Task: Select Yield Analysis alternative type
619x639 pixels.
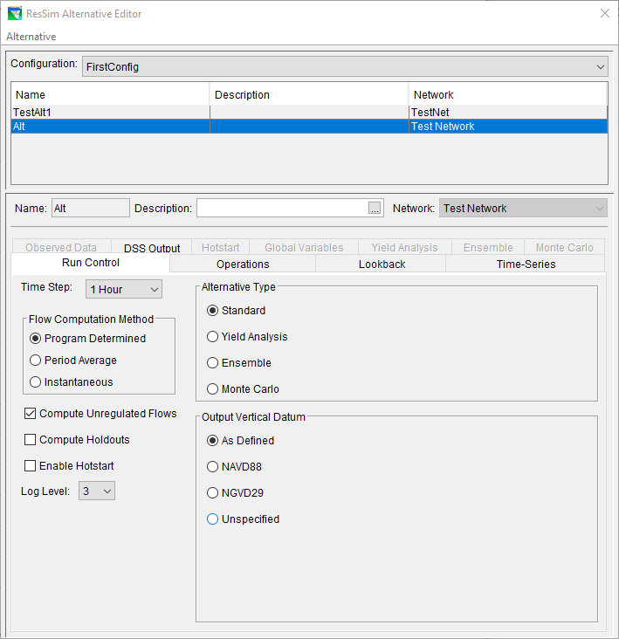Action: coord(213,337)
